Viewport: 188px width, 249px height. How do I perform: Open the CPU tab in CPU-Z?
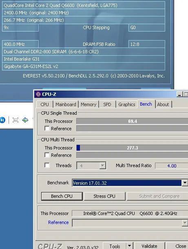(44, 104)
